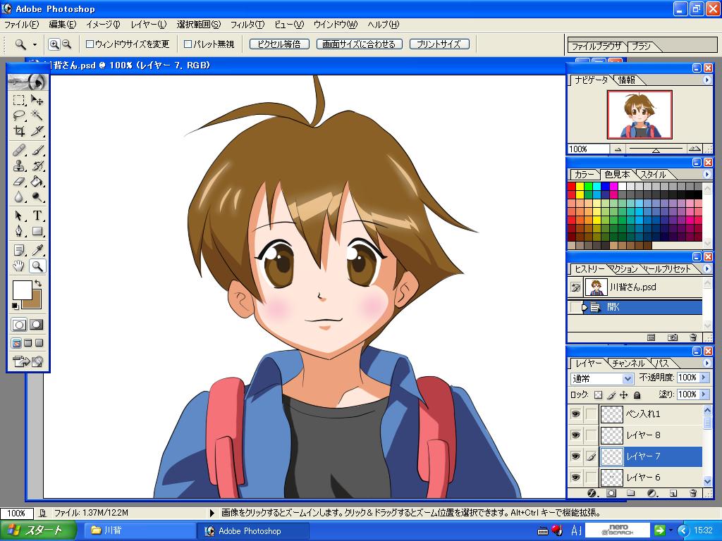Switch to the パス tab
This screenshot has height=541, width=722.
661,363
